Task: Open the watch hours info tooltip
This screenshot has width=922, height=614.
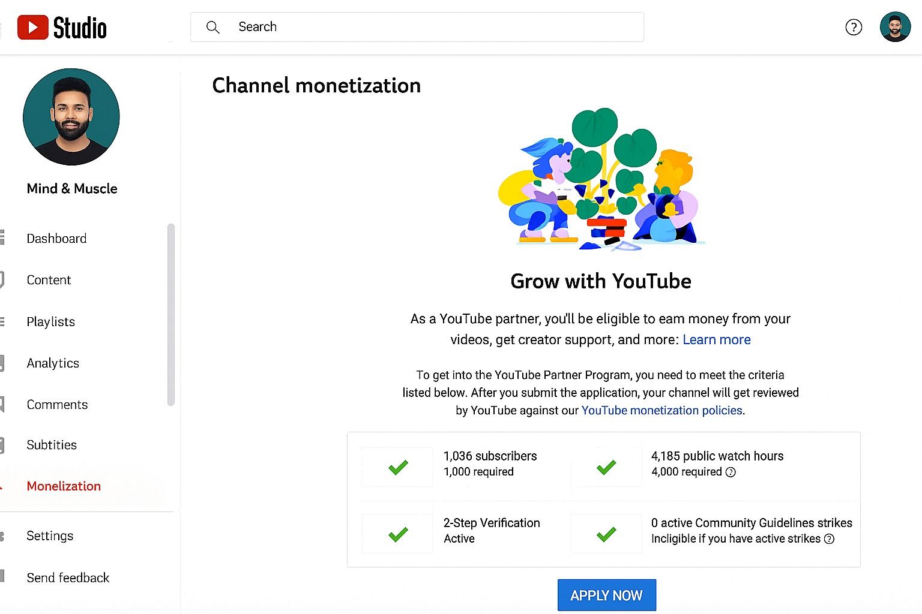Action: (730, 472)
